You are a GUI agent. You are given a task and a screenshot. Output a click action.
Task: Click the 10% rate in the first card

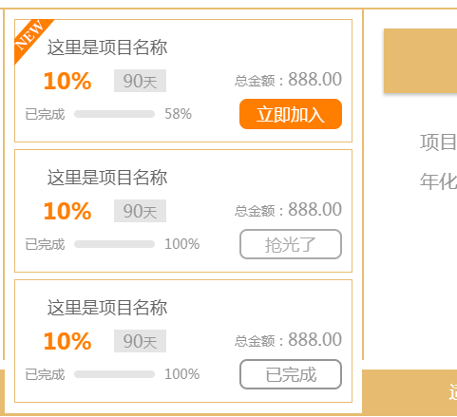tap(67, 81)
